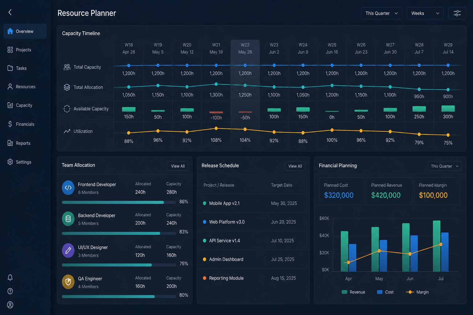The image size is (473, 315).
Task: Click the back arrow icon
Action: [10, 12]
